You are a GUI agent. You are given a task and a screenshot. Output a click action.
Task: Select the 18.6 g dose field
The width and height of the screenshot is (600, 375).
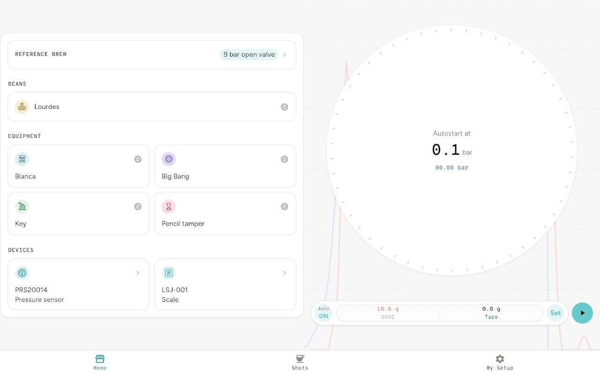pyautogui.click(x=388, y=313)
